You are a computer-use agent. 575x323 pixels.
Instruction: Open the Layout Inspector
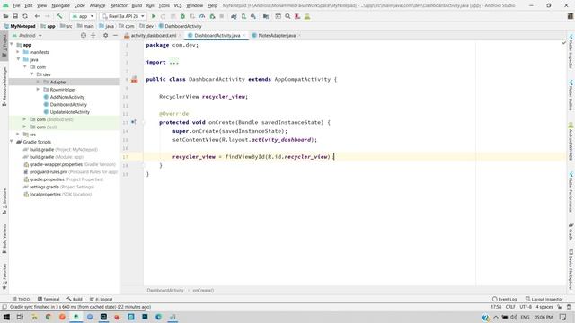coord(544,299)
